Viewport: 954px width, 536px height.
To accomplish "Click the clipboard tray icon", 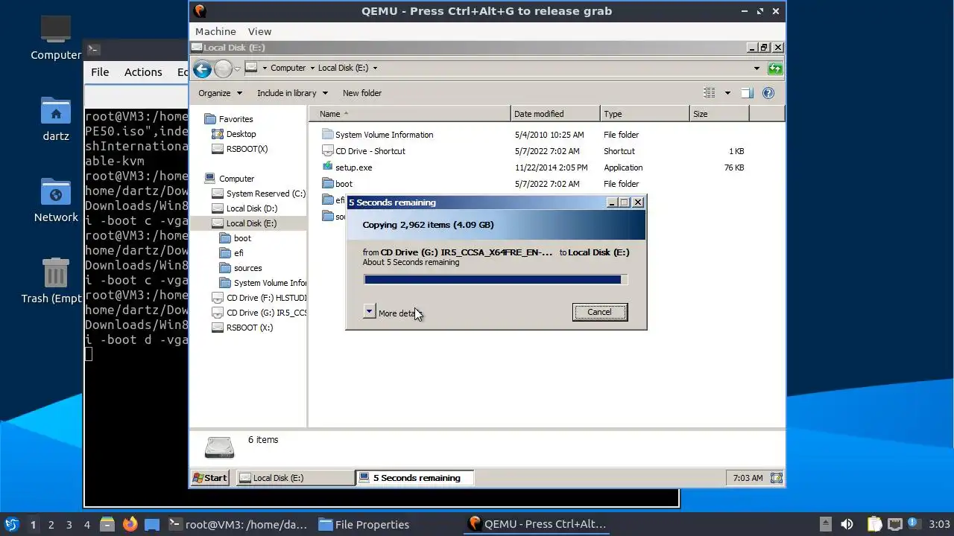I will [x=874, y=524].
